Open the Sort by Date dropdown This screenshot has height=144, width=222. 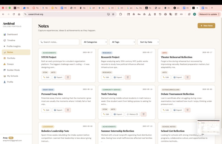(148, 42)
